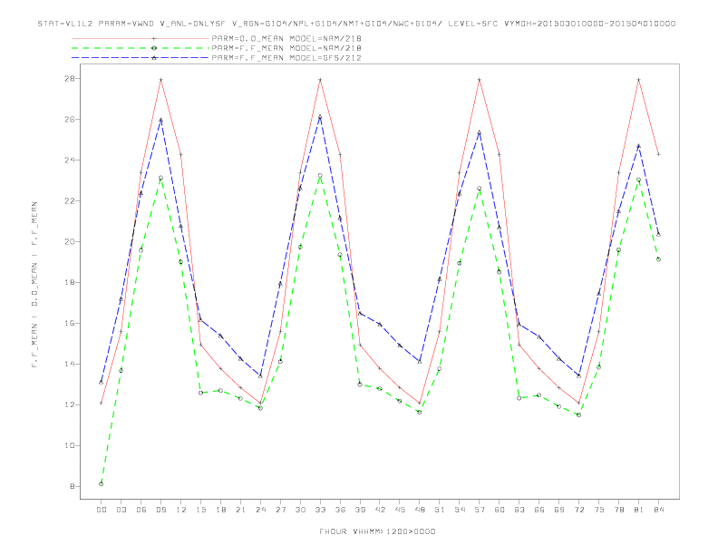This screenshot has width=718, height=555.
Task: Click y-axis tick label 24
Action: click(x=70, y=160)
